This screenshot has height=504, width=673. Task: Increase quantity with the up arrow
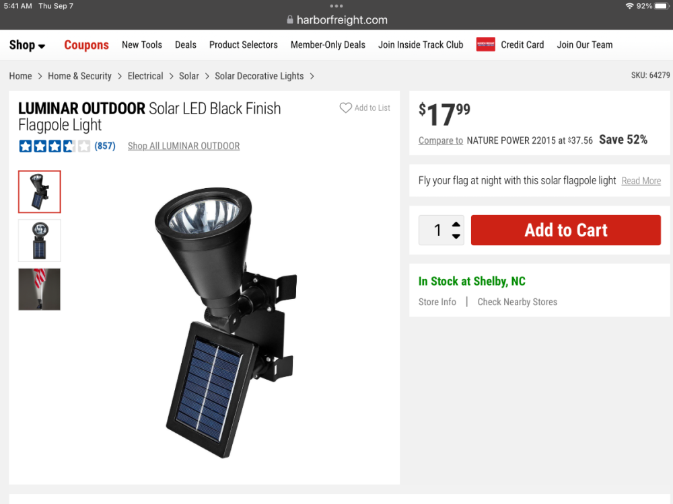tap(456, 224)
